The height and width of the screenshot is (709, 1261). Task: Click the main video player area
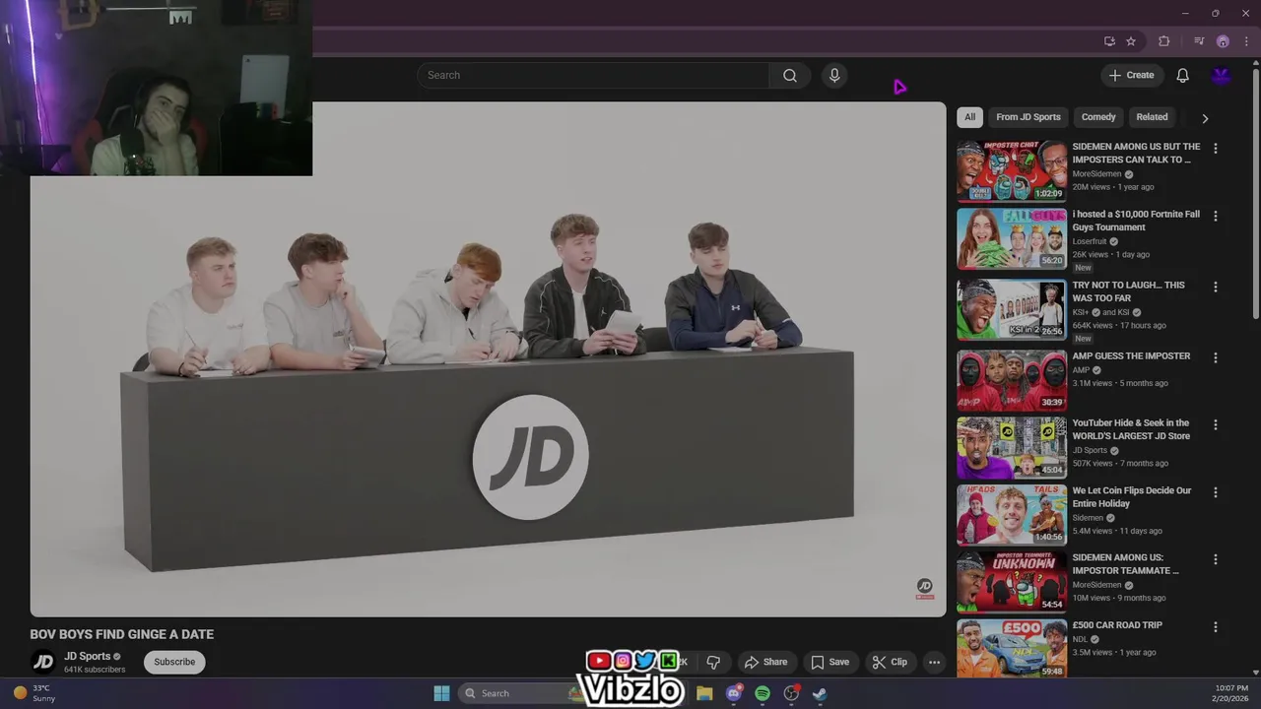tap(488, 359)
